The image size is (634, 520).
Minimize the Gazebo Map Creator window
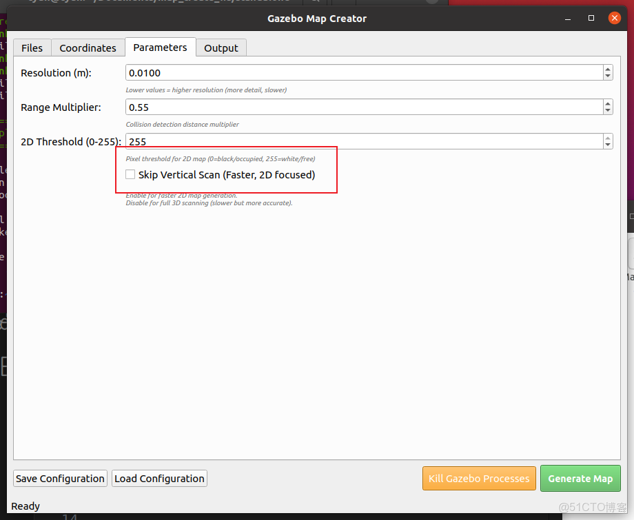pyautogui.click(x=568, y=19)
